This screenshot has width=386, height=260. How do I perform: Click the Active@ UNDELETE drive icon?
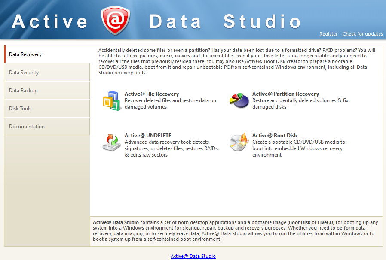coord(112,142)
